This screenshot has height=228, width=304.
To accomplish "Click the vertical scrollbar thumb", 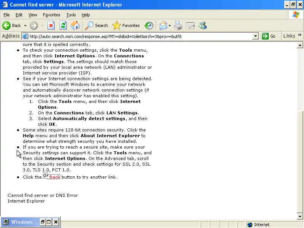I will pos(300,162).
